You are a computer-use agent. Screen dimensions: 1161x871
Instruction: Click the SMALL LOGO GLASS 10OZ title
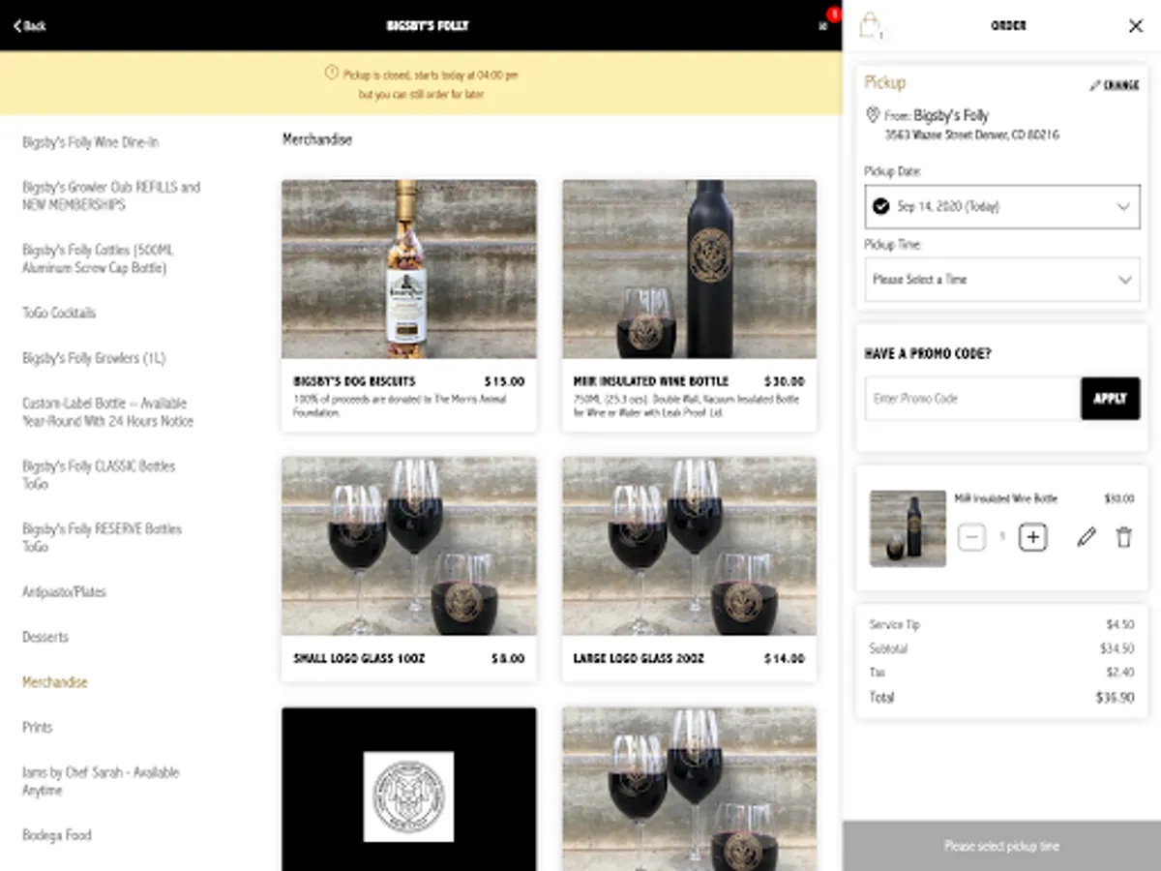pyautogui.click(x=359, y=658)
